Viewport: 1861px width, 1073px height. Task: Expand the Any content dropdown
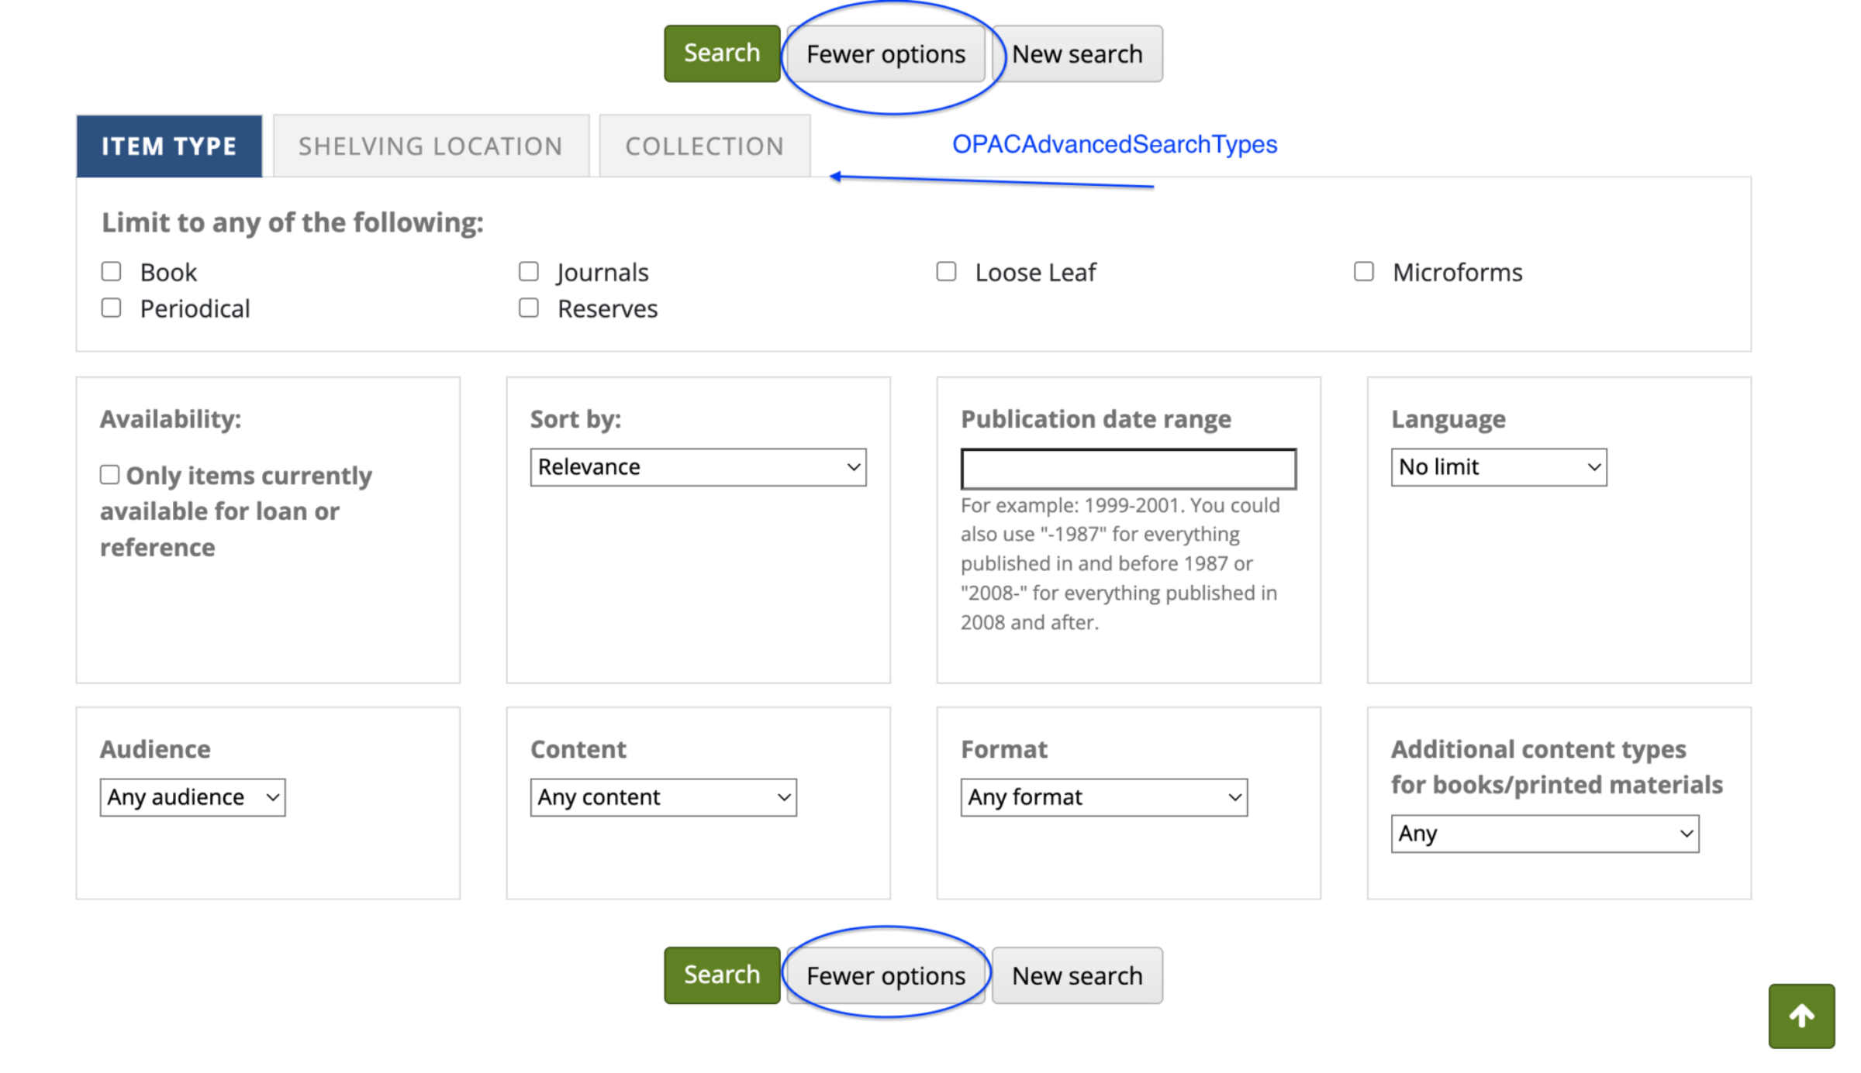coord(663,797)
